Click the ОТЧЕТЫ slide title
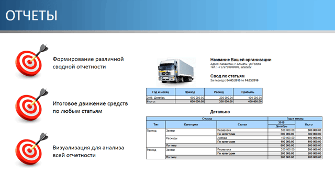This screenshot has width=335, height=188. [31, 16]
